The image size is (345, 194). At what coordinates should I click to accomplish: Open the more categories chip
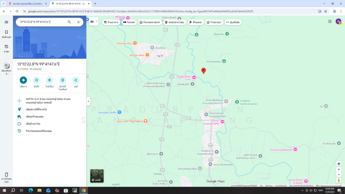pyautogui.click(x=233, y=22)
